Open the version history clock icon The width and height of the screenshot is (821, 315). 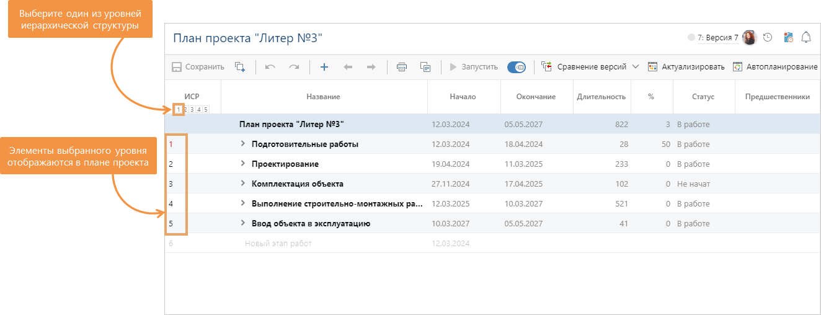pos(768,38)
